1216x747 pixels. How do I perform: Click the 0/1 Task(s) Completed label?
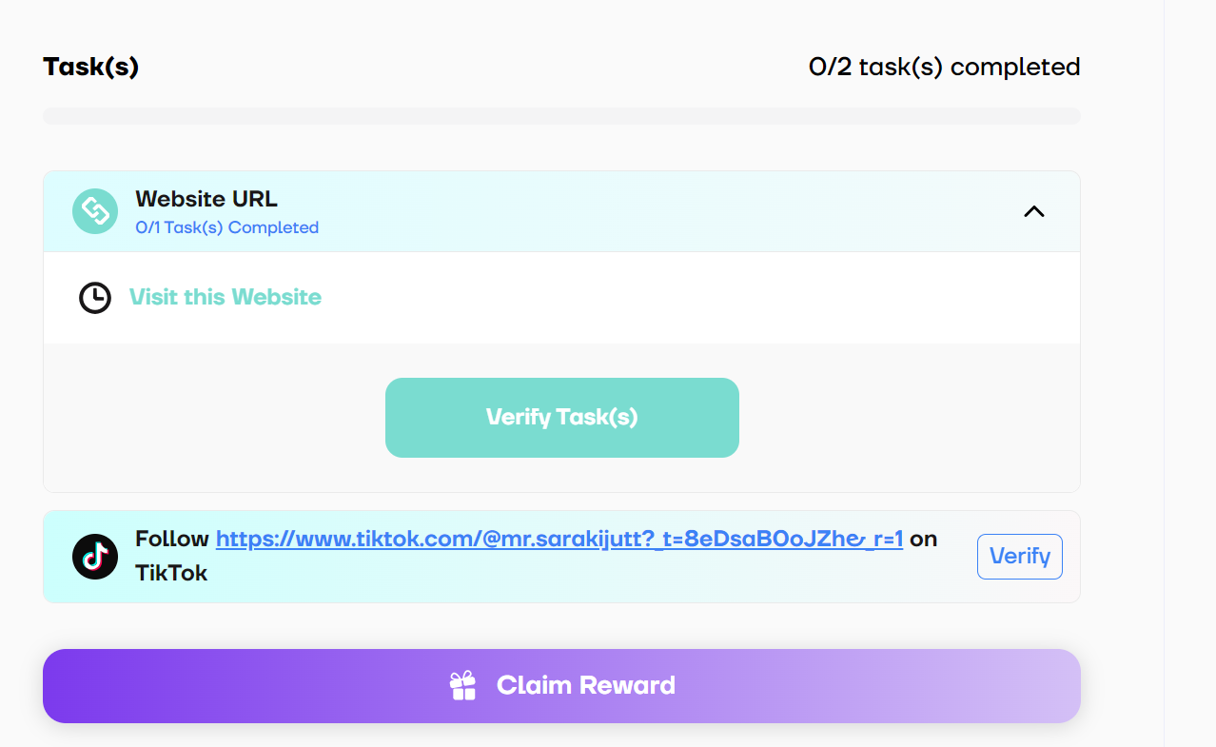coord(227,227)
